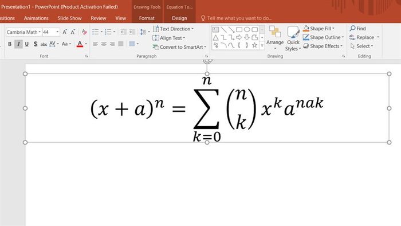Image resolution: width=401 pixels, height=226 pixels.
Task: Increase list indent level
Action: click(132, 32)
